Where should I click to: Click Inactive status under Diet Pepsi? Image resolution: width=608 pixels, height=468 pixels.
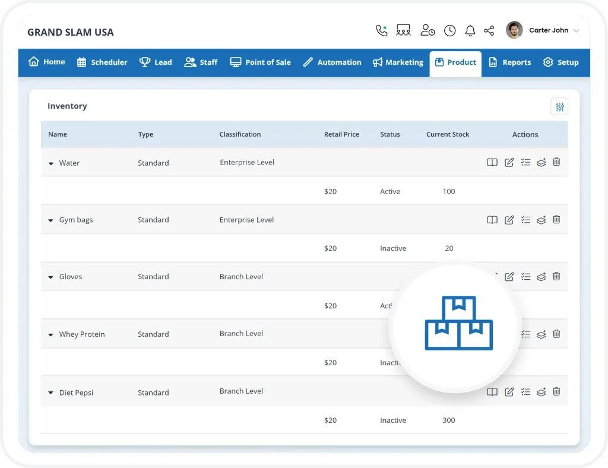tap(393, 420)
